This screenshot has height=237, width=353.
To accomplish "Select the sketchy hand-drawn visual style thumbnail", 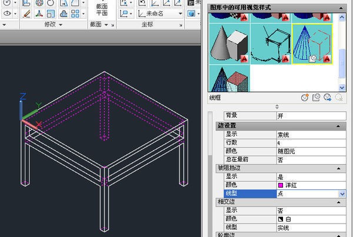I will click(271, 41).
